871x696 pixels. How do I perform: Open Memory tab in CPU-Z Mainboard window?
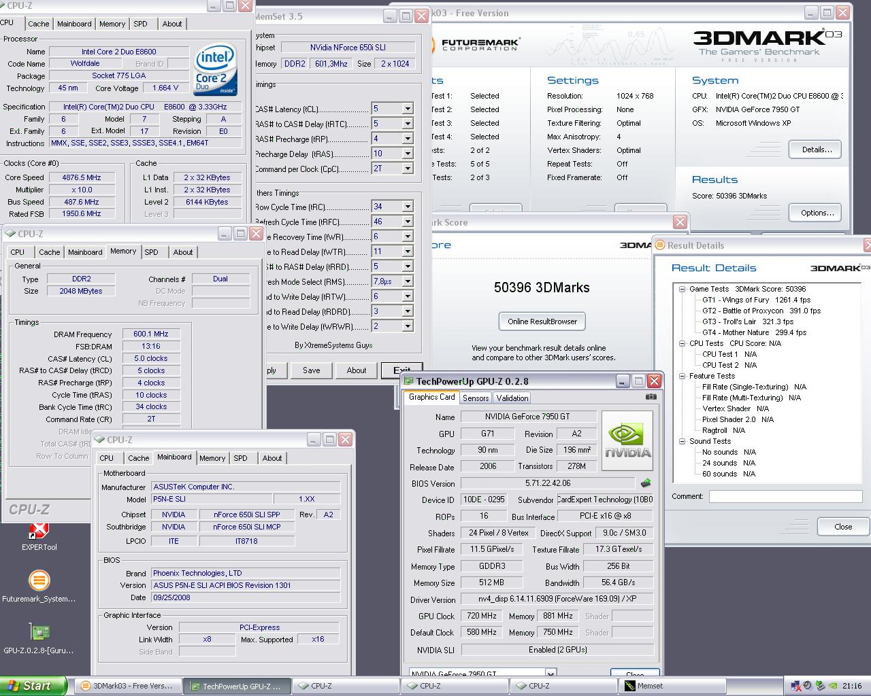point(212,458)
